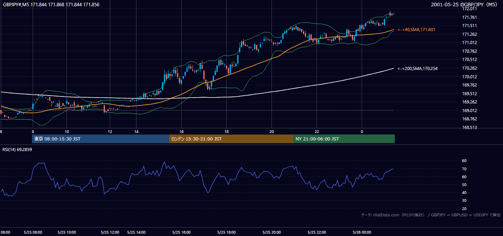503x236 pixels.
Task: Click the 172.011 price axis label
Action: point(470,9)
